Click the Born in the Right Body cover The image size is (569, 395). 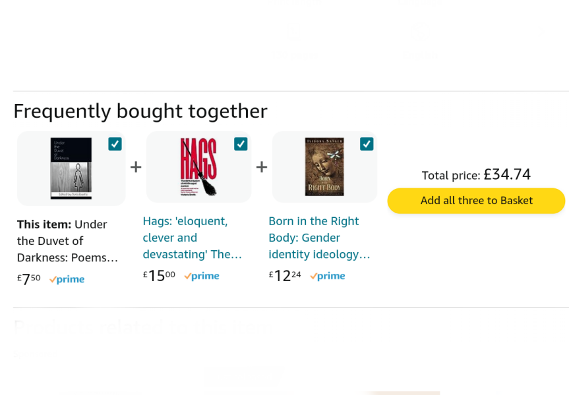(x=324, y=167)
